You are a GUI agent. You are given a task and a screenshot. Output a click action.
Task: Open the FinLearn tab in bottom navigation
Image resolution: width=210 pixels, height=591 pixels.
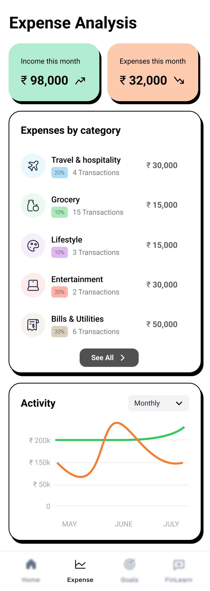[179, 570]
